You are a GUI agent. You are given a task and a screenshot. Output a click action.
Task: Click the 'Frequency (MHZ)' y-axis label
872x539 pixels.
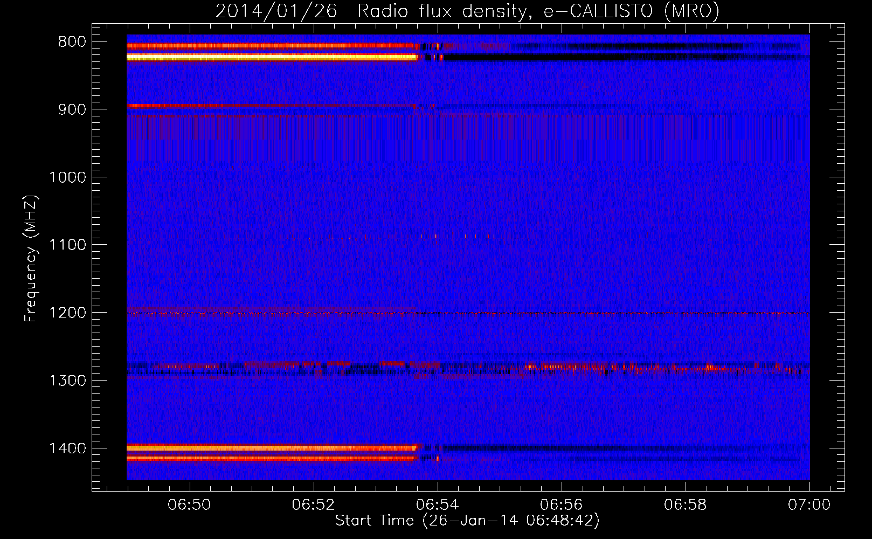(31, 259)
